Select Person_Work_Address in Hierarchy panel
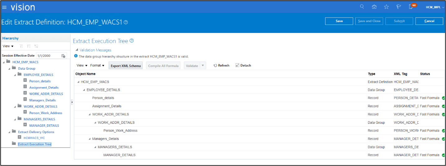The height and width of the screenshot is (166, 446). pyautogui.click(x=46, y=113)
